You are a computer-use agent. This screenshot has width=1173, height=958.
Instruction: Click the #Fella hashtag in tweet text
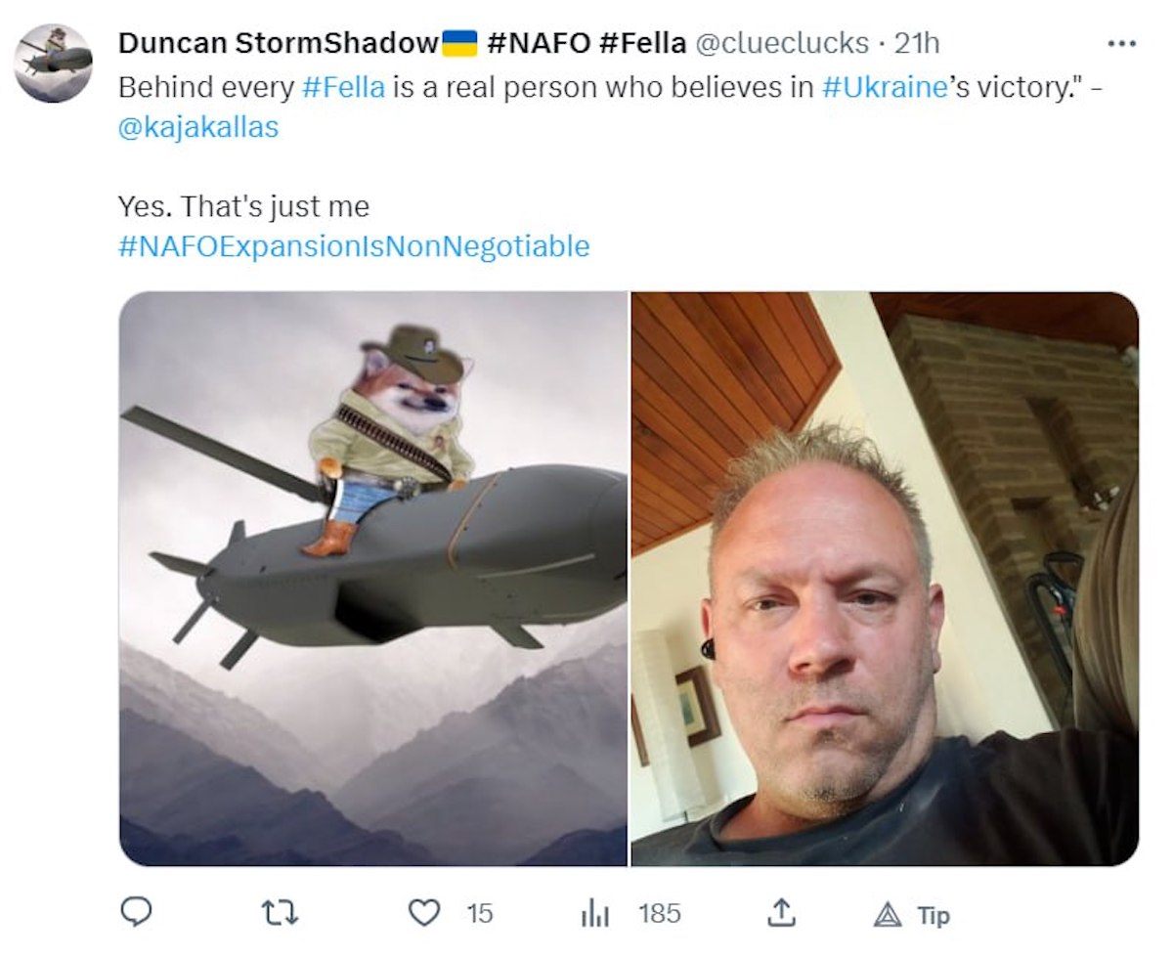click(343, 86)
